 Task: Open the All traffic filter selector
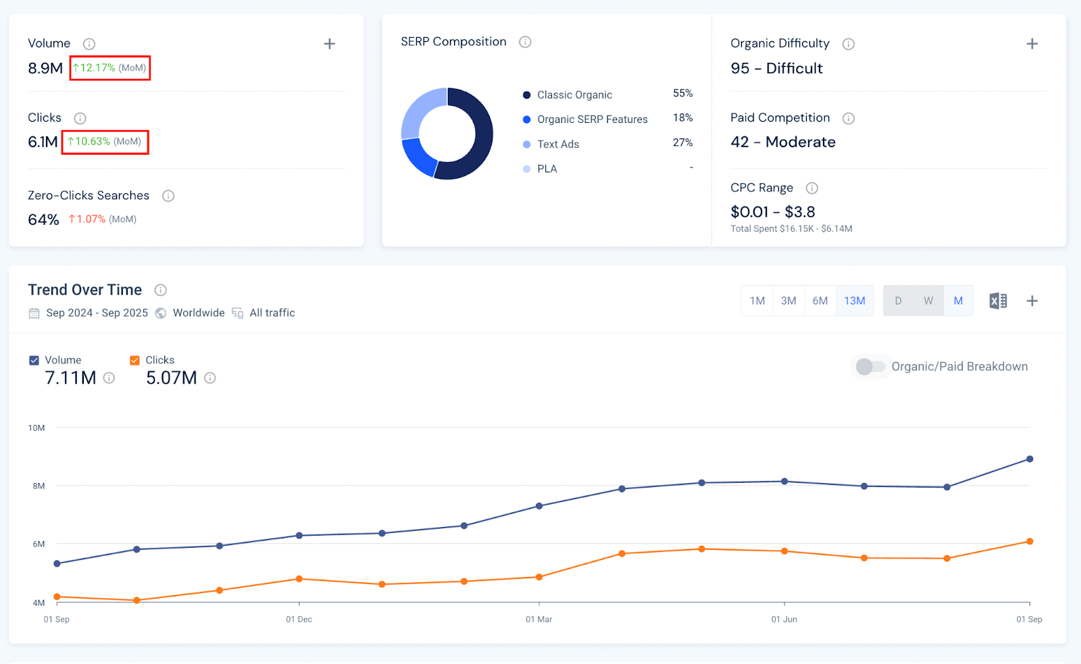point(272,313)
